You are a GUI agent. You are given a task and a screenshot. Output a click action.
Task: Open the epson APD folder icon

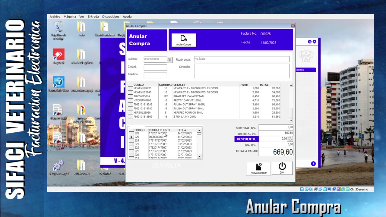81,114
